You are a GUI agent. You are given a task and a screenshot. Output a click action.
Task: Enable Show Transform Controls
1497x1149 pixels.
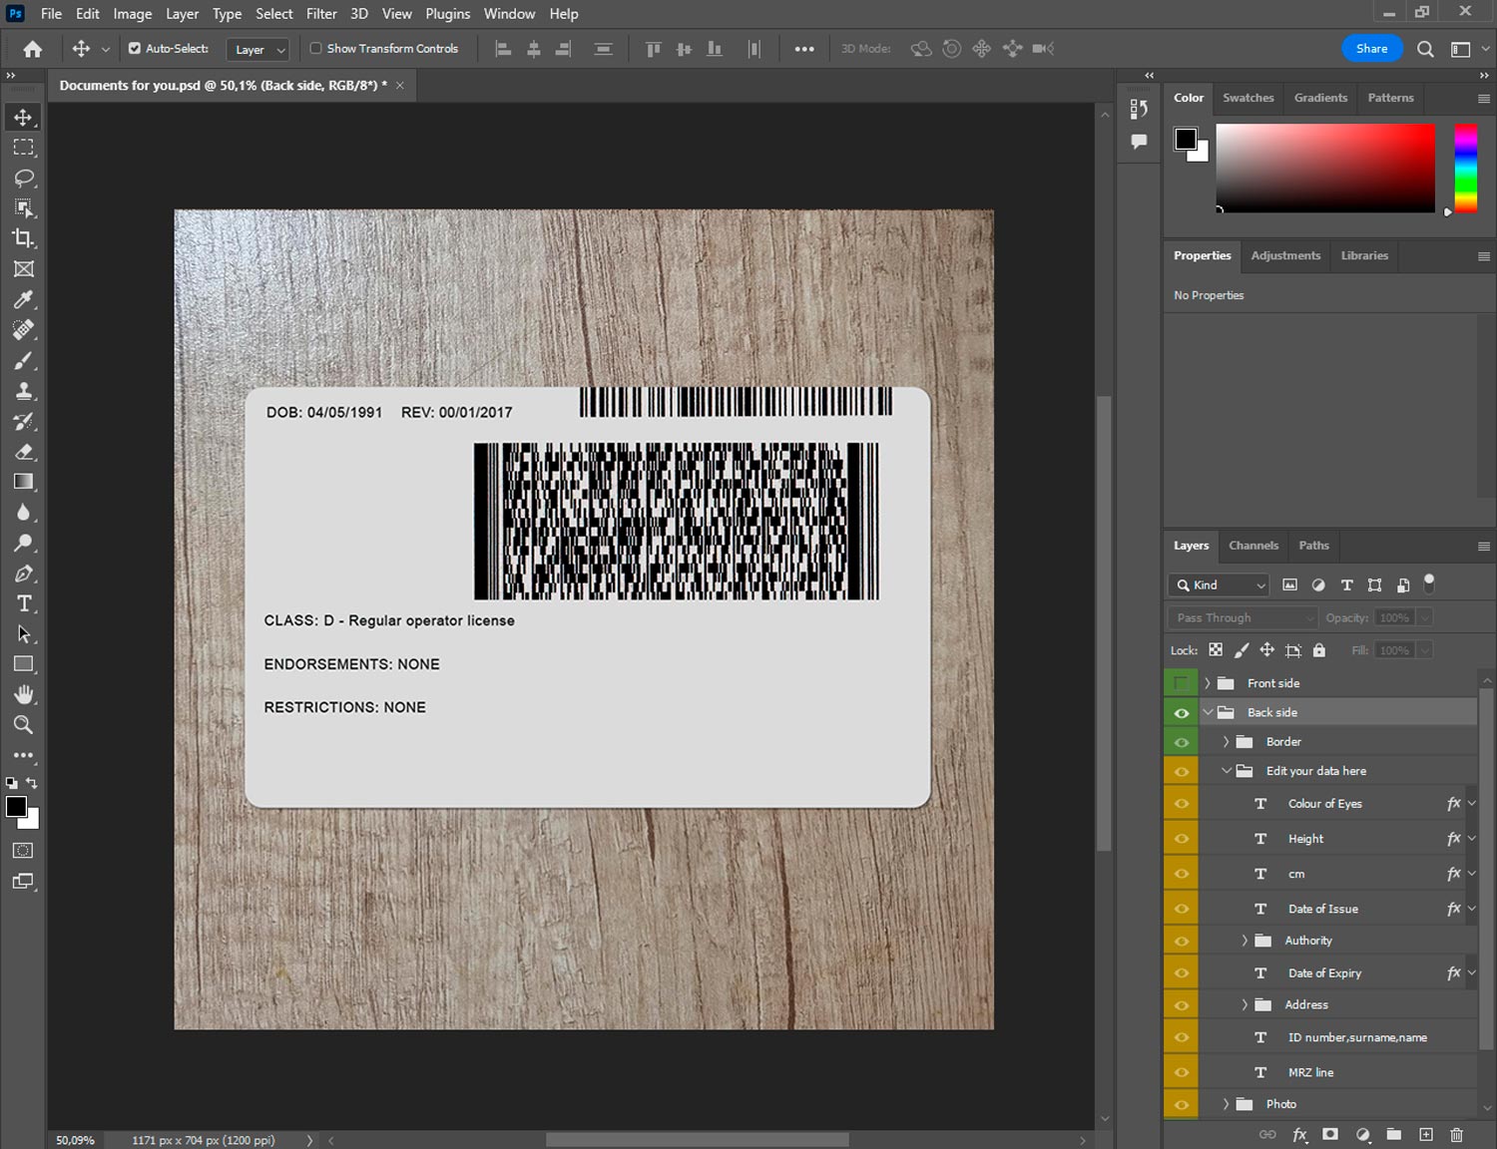[x=315, y=48]
